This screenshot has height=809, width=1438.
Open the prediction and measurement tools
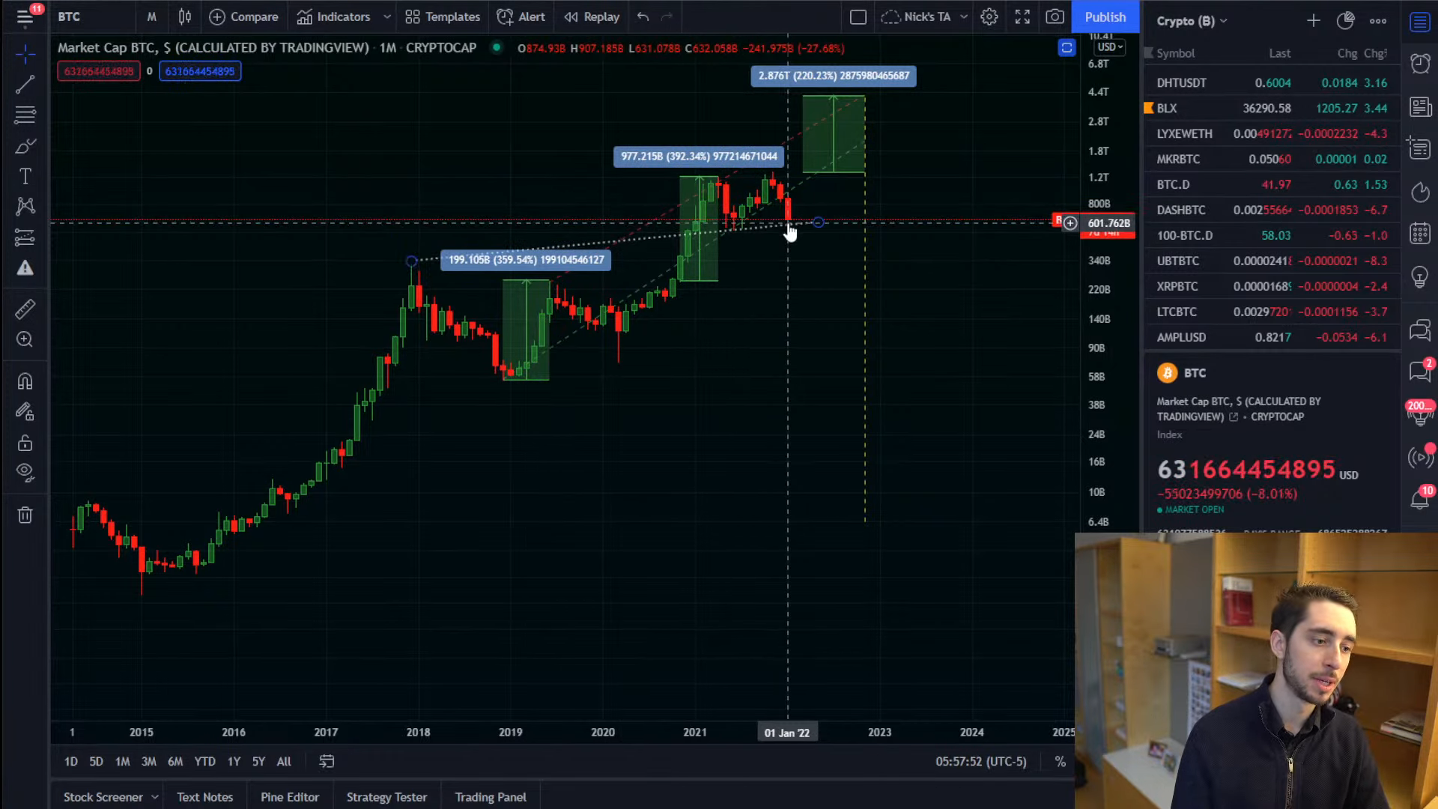click(x=25, y=237)
